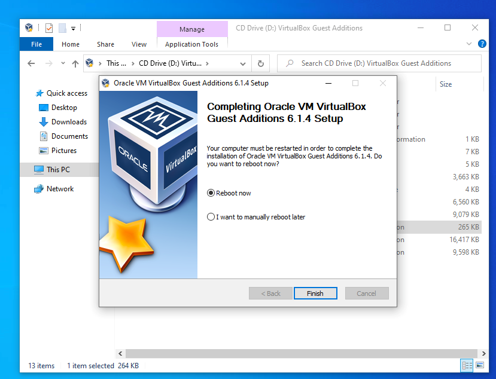The image size is (496, 379).
Task: Click the search magnifier icon
Action: pos(290,63)
